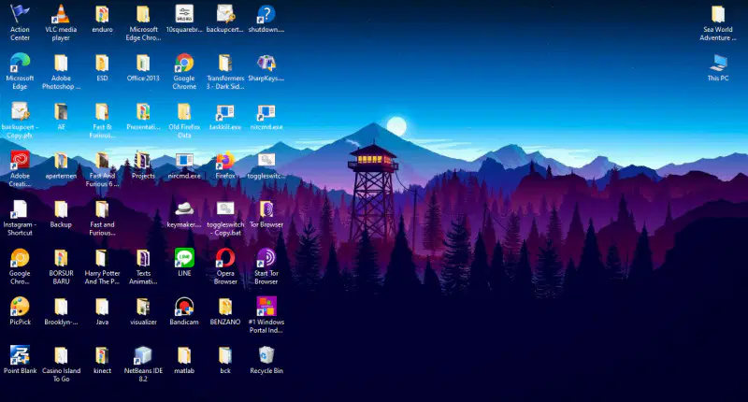Launch Bandicam screen recorder
748x402 pixels.
(x=184, y=307)
